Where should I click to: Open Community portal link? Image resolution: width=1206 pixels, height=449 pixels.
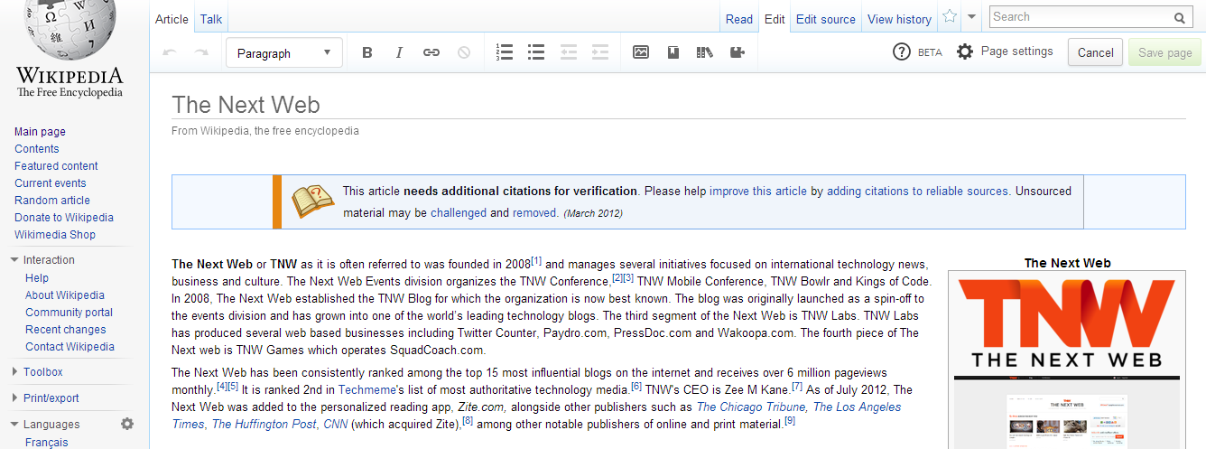[69, 313]
